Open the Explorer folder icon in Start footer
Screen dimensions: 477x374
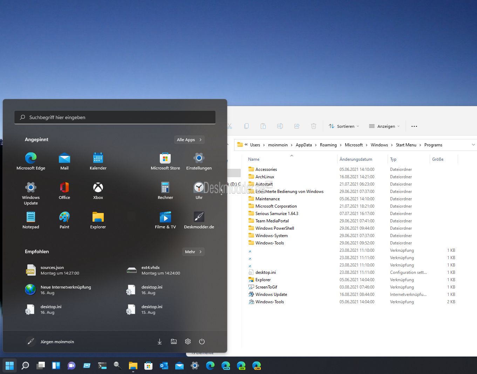click(x=174, y=341)
